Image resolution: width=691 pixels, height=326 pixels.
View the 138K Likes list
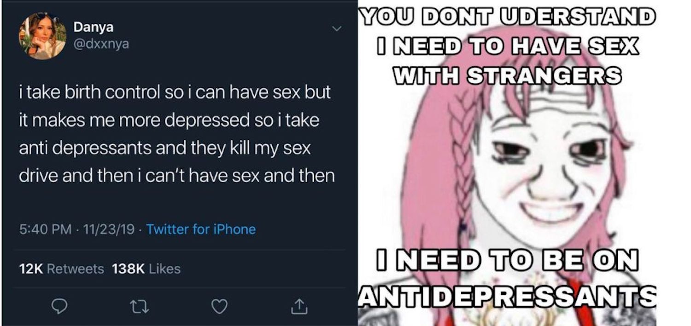(x=146, y=269)
